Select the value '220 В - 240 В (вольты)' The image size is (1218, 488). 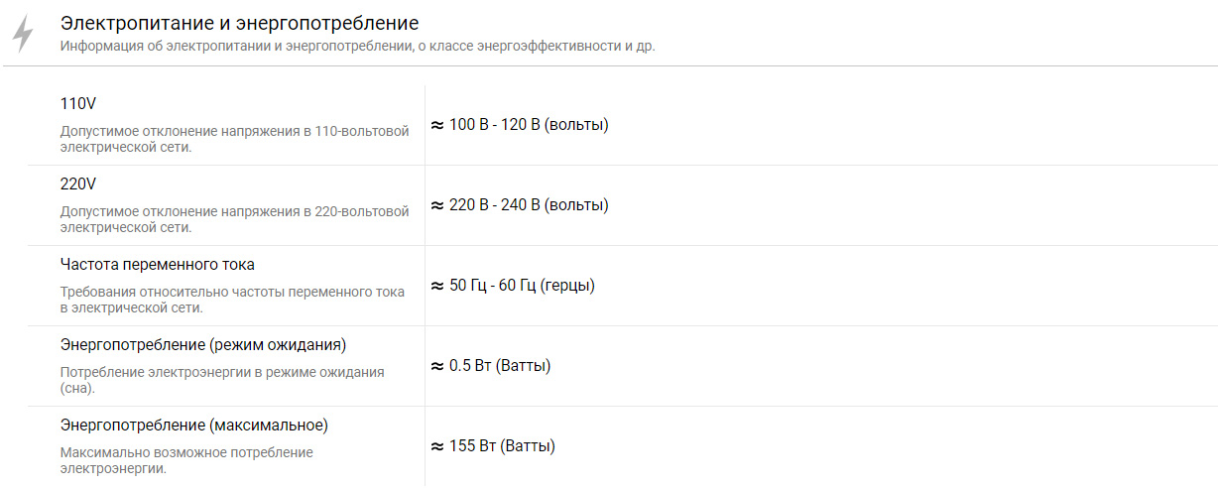pyautogui.click(x=529, y=205)
